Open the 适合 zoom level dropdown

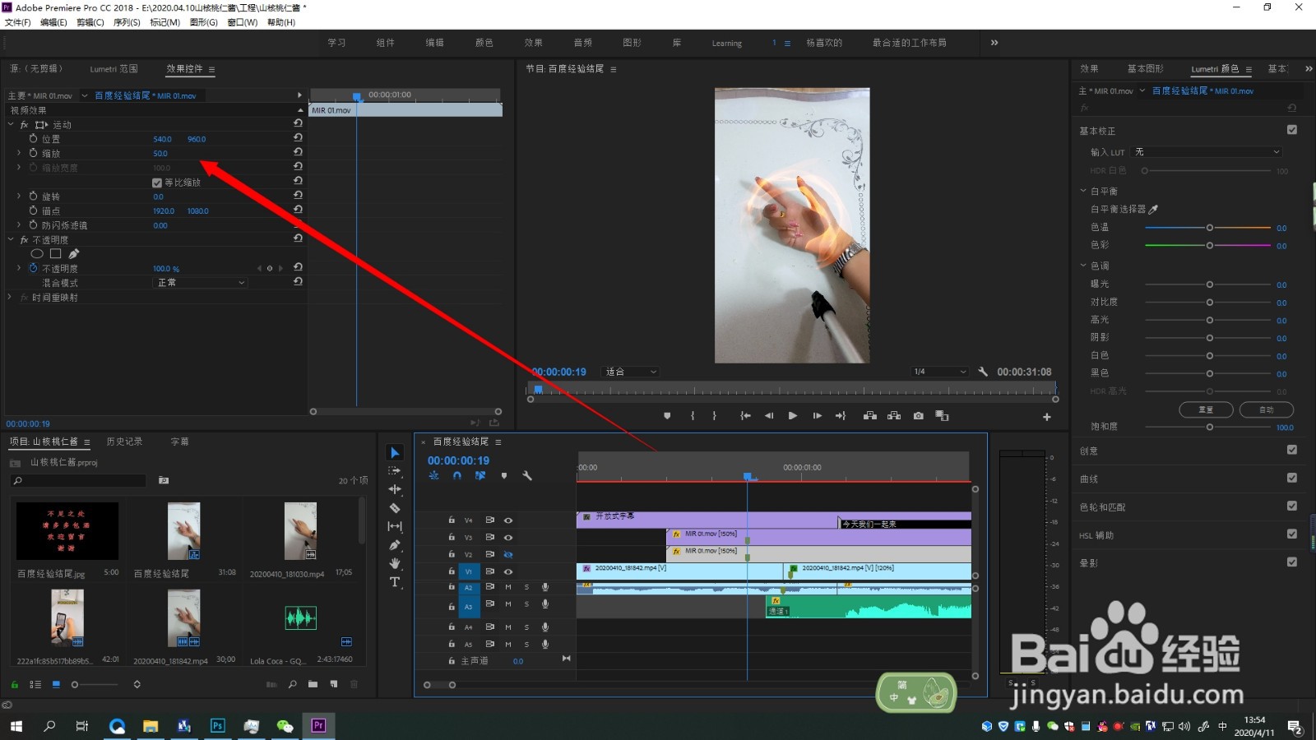[631, 372]
